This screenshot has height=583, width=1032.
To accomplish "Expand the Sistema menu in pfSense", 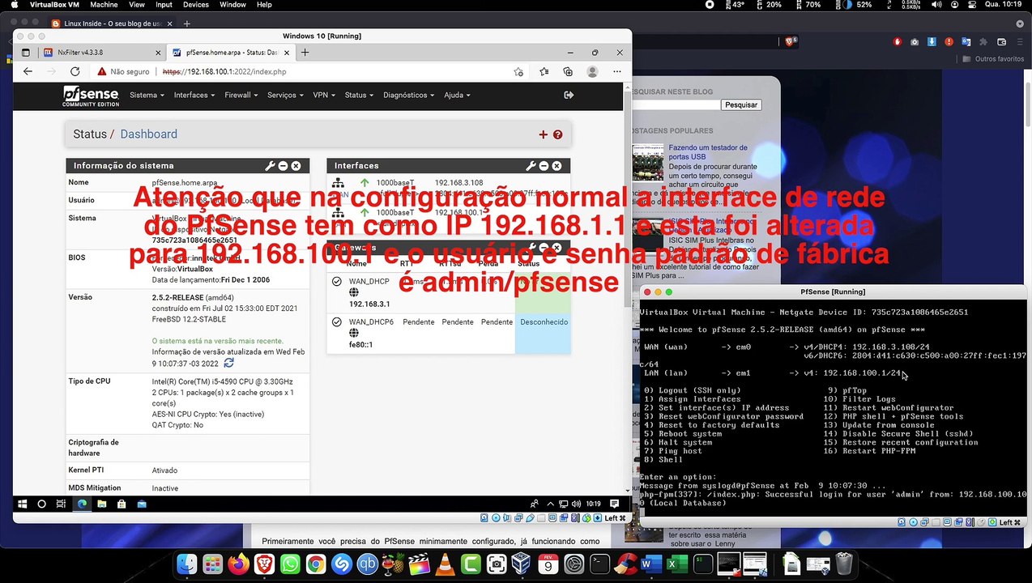I will 147,95.
